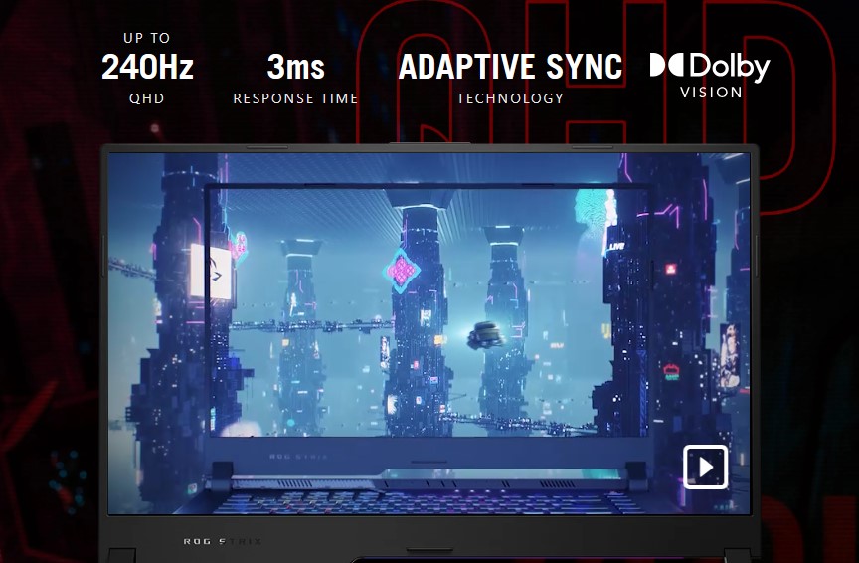Click the "RESPONSE TIME" label
Viewport: 859px width, 563px height.
[x=296, y=98]
